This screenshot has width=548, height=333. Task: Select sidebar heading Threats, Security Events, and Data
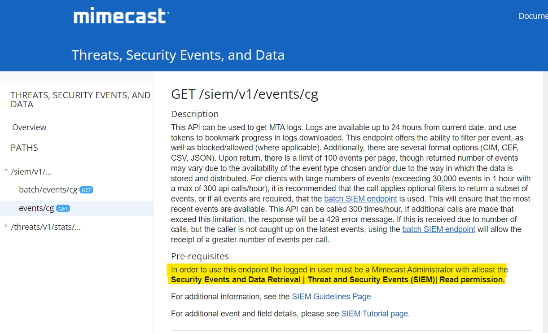[80, 100]
